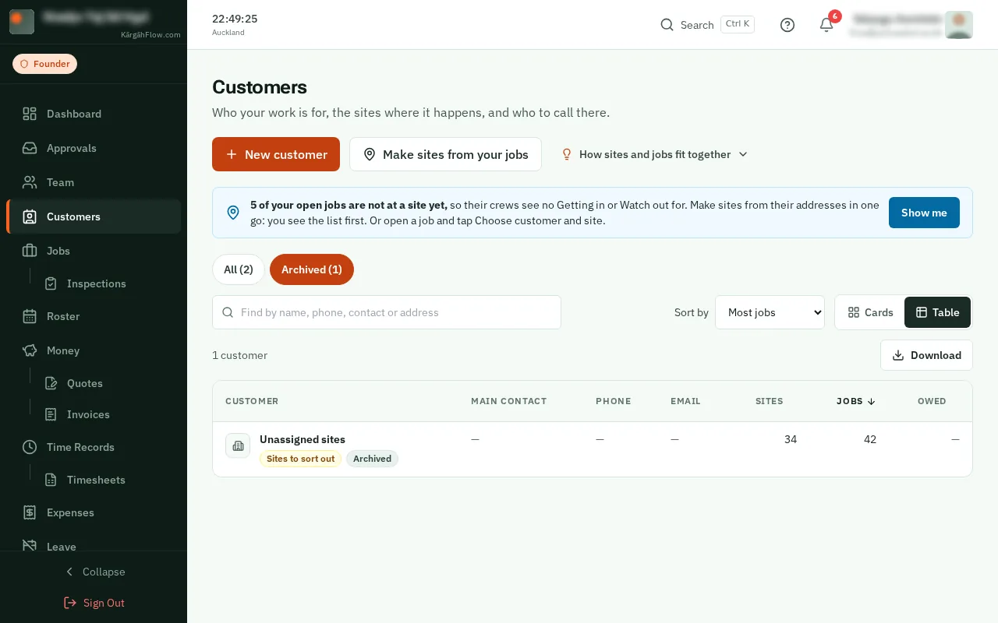
Task: Sort table by the Jobs column header
Action: coord(855,401)
